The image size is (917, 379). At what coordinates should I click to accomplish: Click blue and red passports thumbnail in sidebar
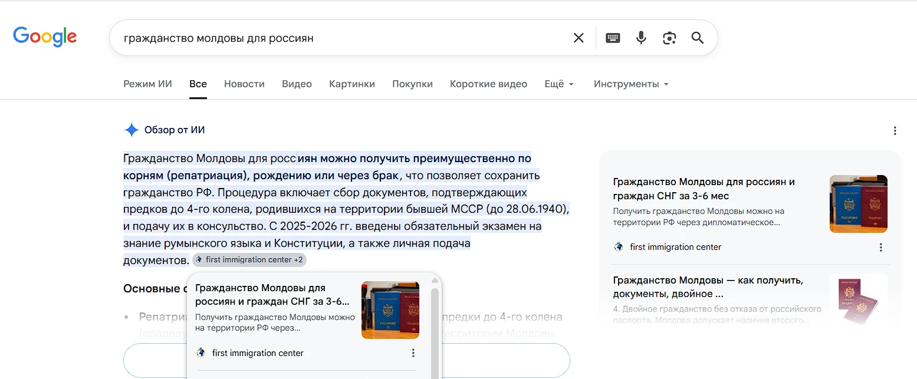859,204
